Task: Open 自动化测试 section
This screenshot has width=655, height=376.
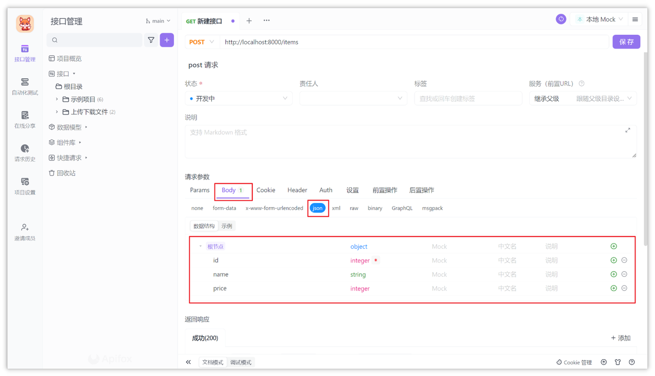Action: coord(25,86)
